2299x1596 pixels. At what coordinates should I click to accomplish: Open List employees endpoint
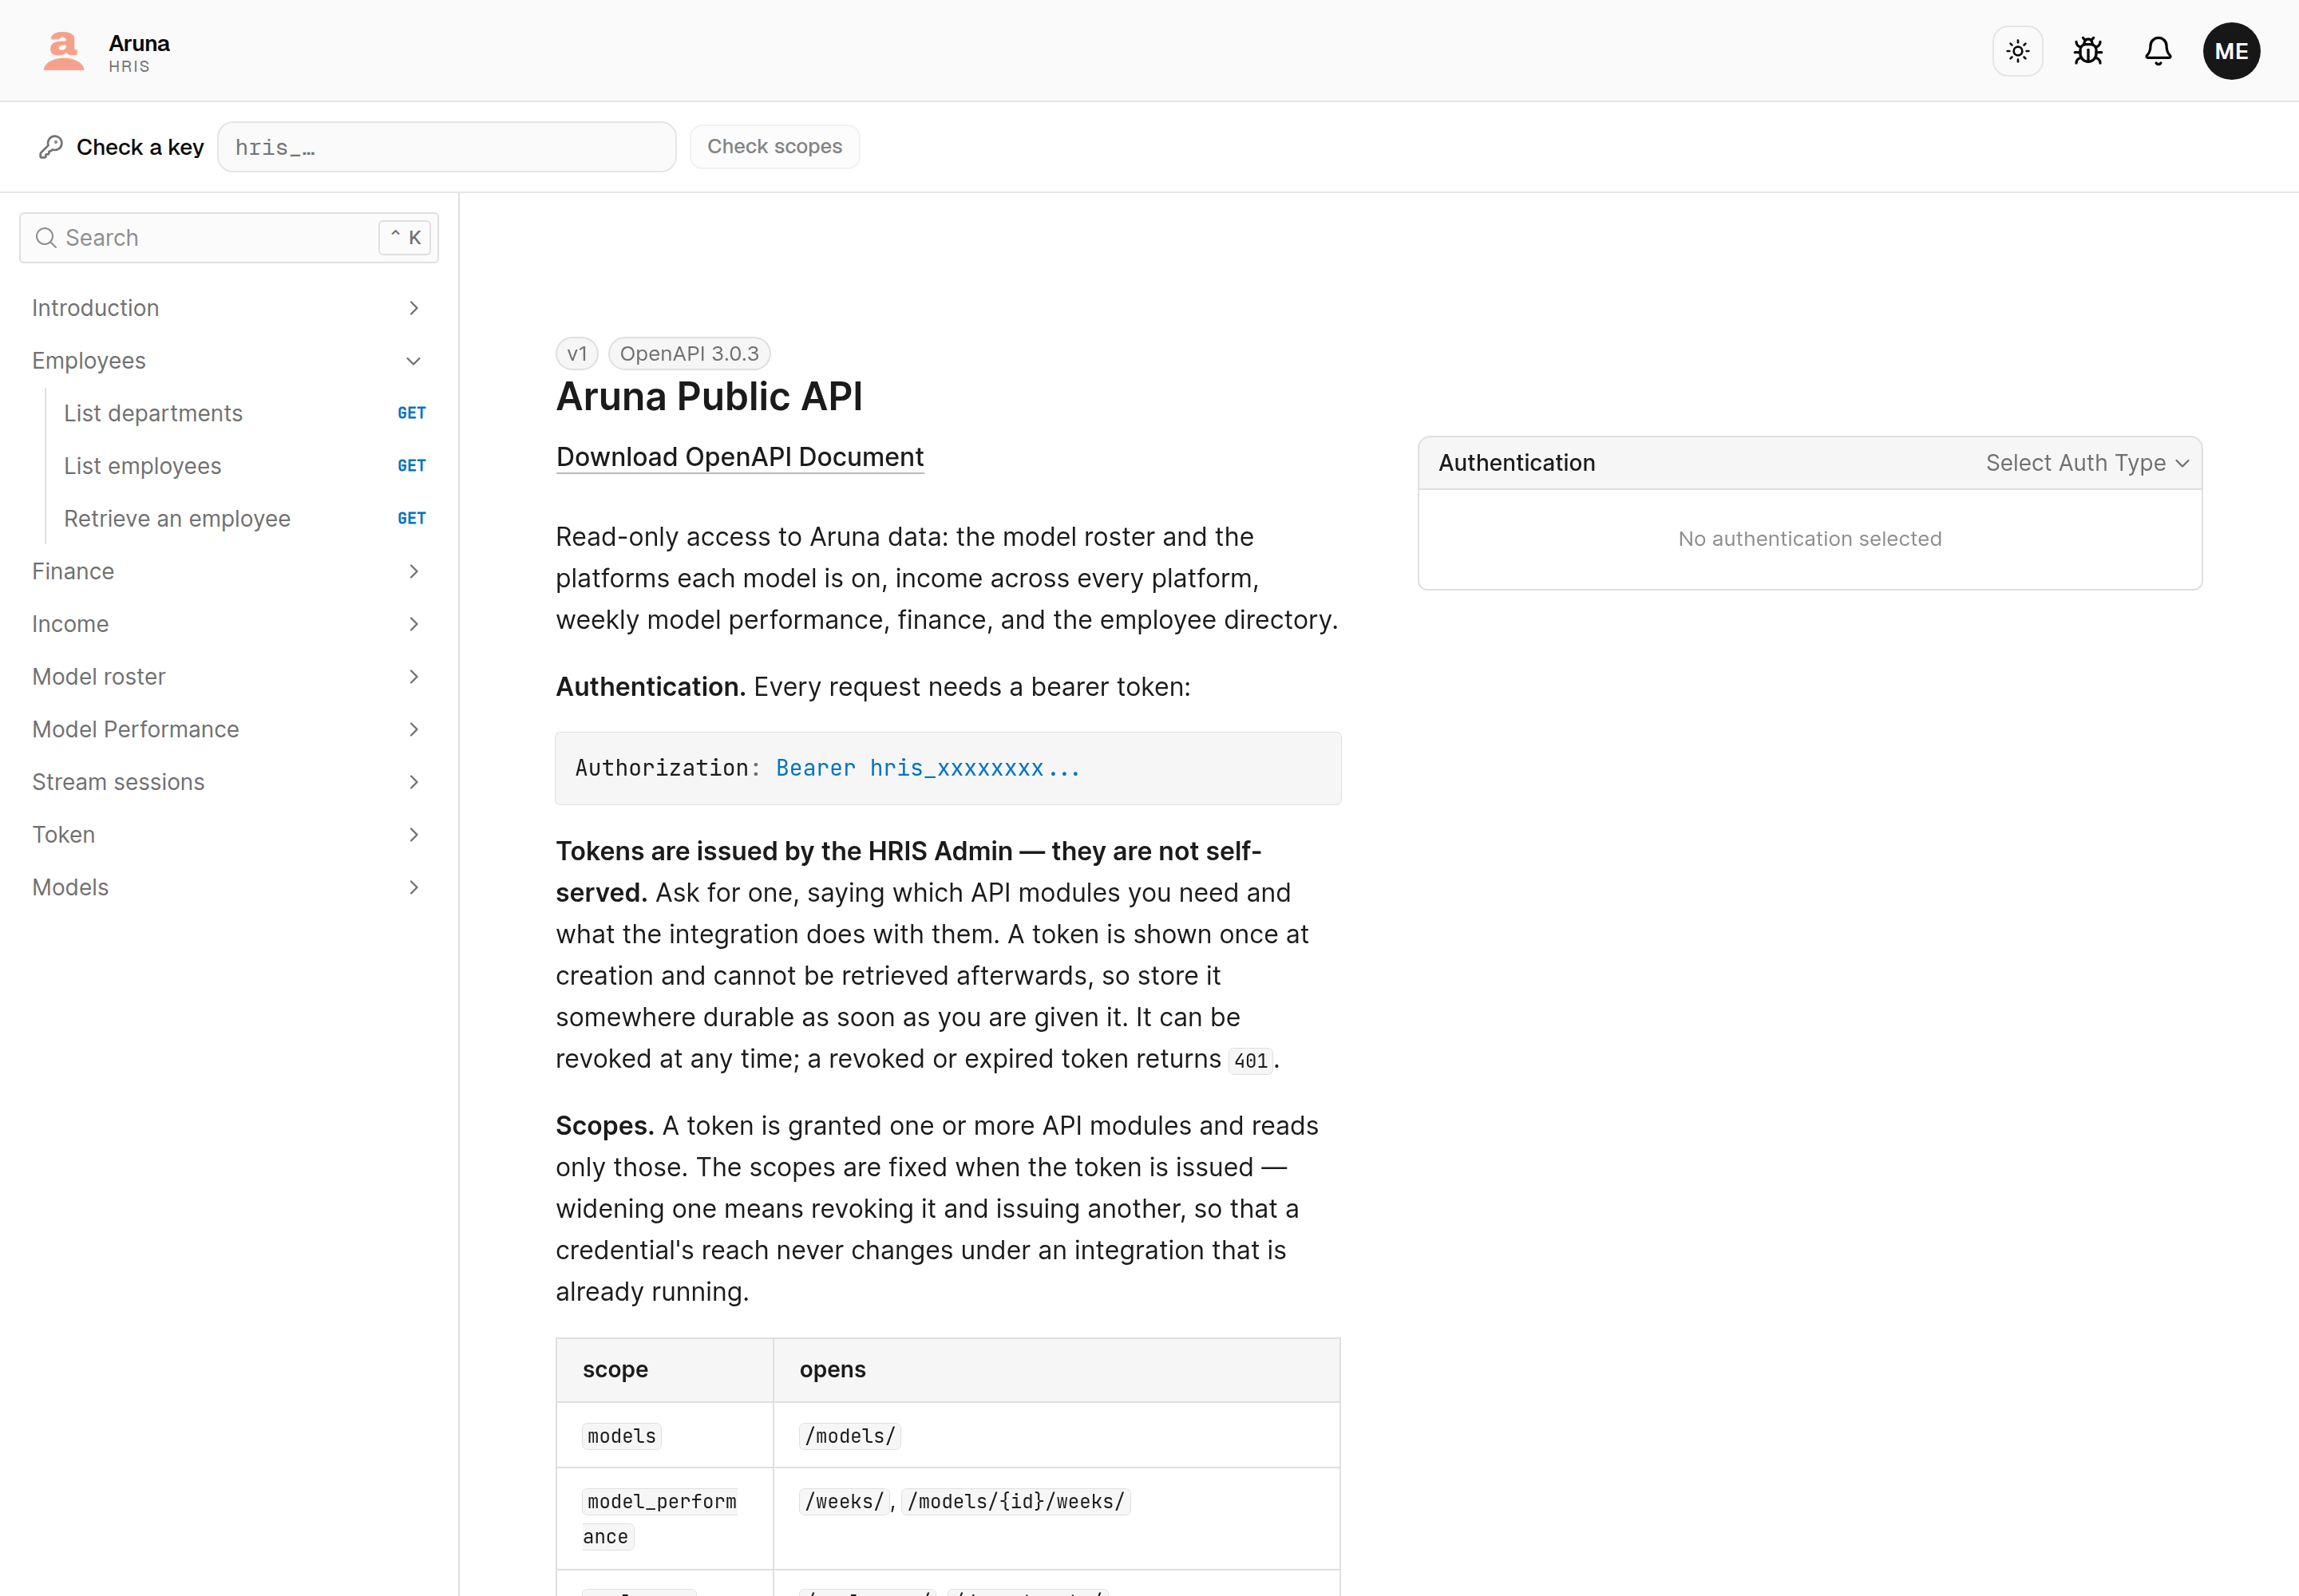[244, 466]
